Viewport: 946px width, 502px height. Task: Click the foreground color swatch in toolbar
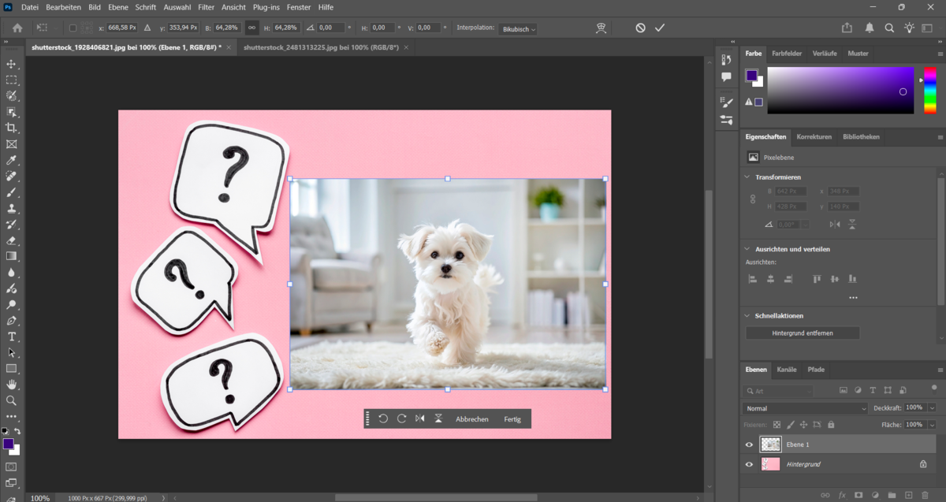click(x=8, y=444)
